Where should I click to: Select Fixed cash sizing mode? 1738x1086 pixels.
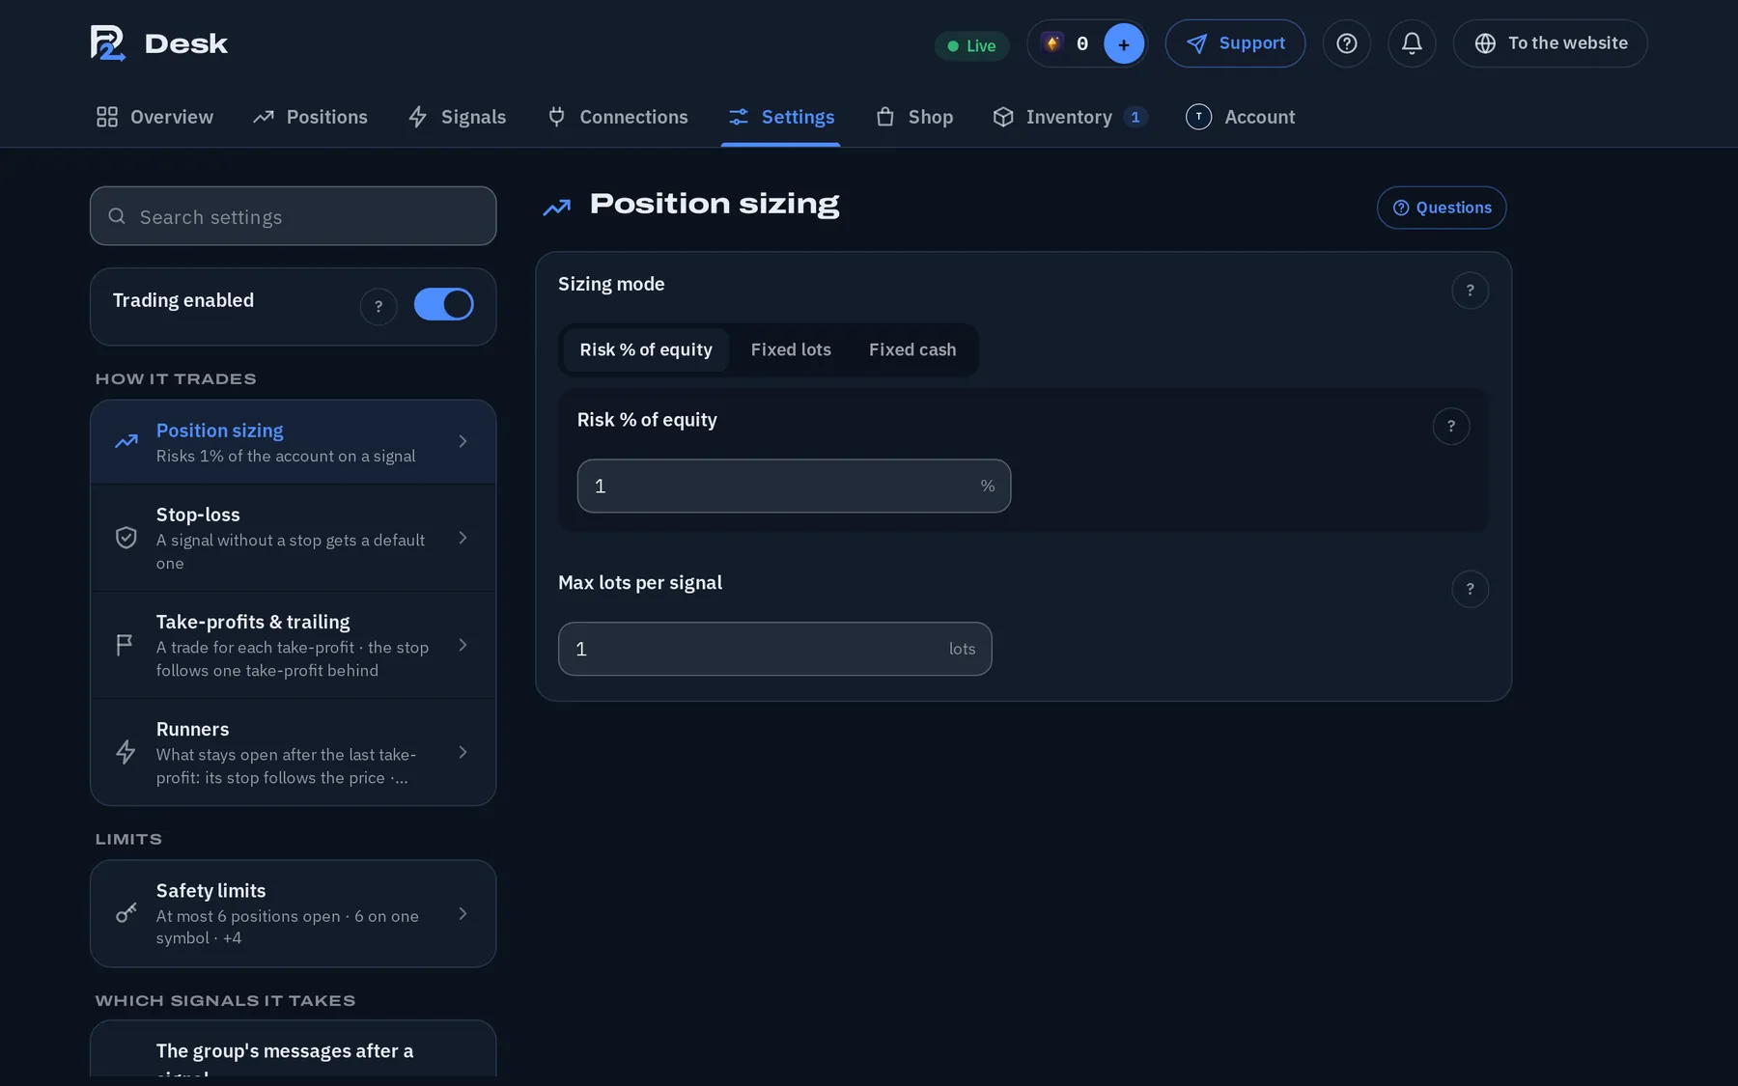click(912, 349)
